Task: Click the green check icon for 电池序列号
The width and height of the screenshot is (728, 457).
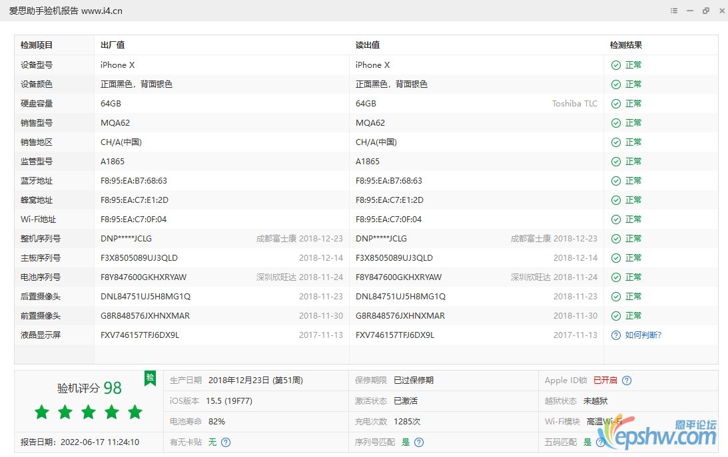Action: click(x=615, y=277)
